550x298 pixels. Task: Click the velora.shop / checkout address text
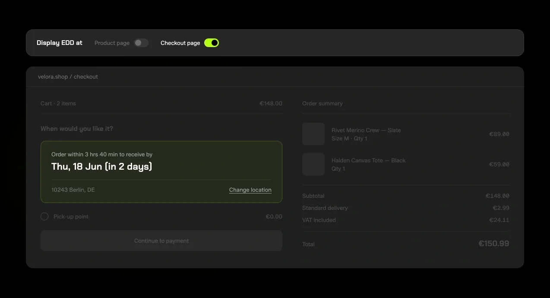point(68,76)
